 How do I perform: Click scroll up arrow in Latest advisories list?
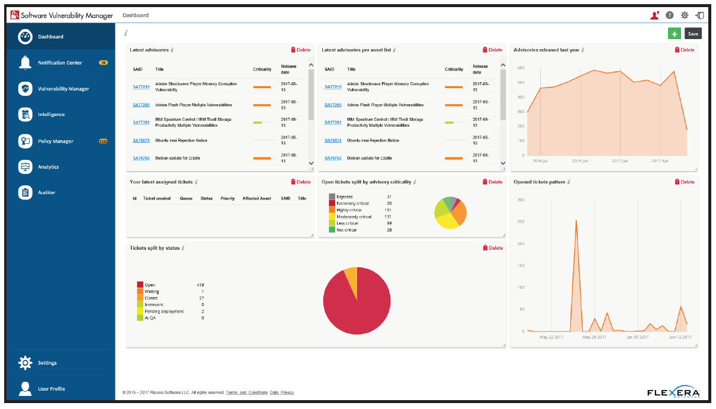tap(312, 66)
